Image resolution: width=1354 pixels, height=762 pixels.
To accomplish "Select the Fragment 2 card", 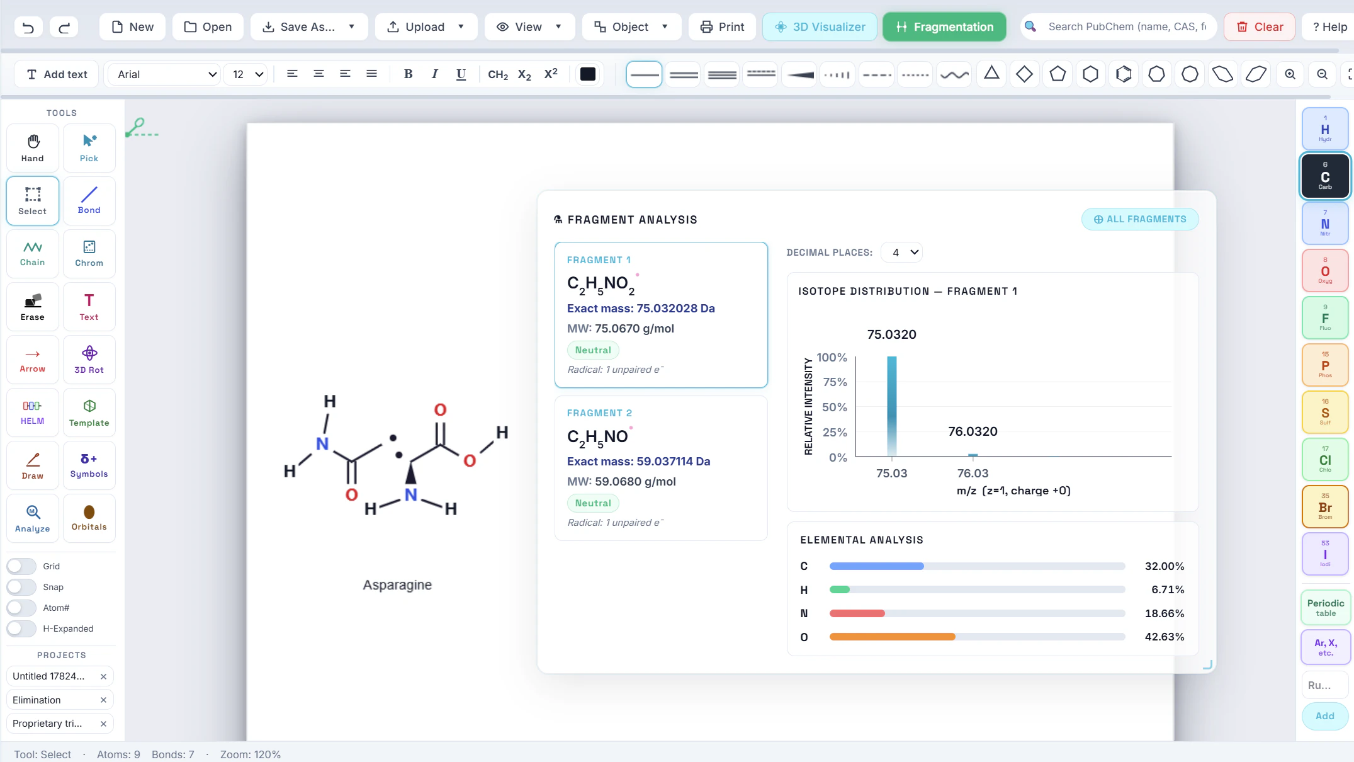I will click(661, 468).
